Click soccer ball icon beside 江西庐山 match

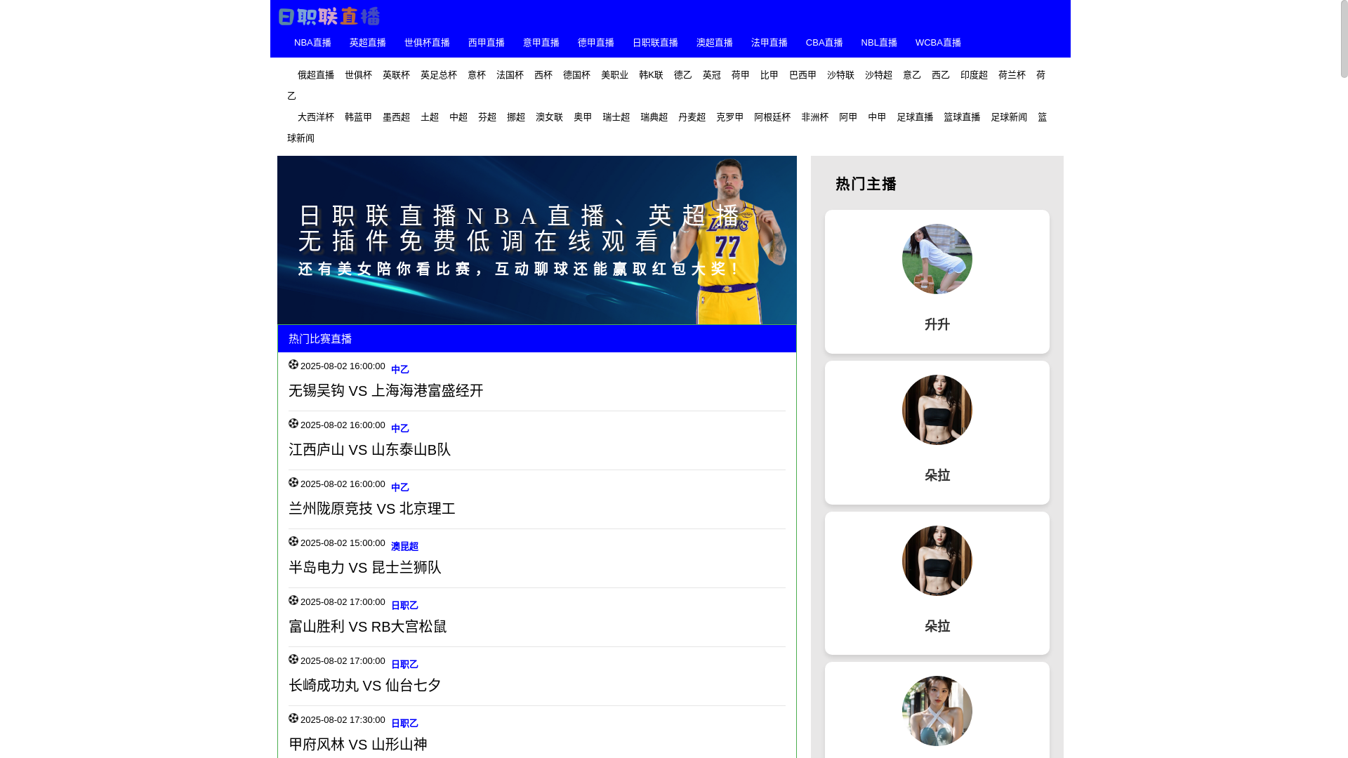coord(293,423)
